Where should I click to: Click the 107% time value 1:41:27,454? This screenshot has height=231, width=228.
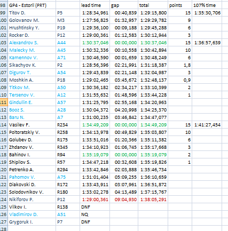point(207,125)
